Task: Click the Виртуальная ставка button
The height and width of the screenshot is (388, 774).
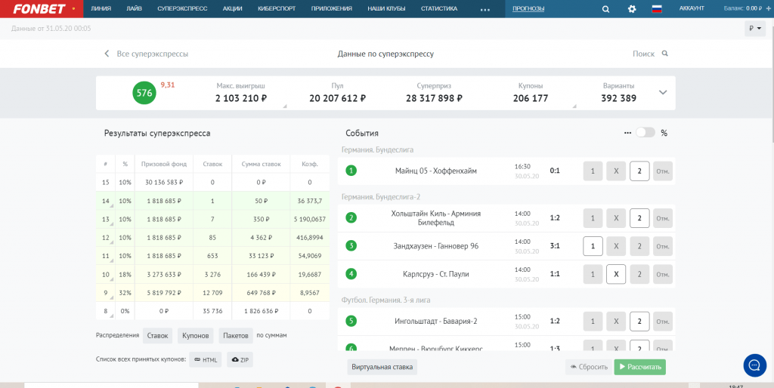Action: pos(382,367)
